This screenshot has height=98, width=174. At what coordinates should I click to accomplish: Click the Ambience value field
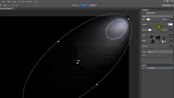point(170,46)
